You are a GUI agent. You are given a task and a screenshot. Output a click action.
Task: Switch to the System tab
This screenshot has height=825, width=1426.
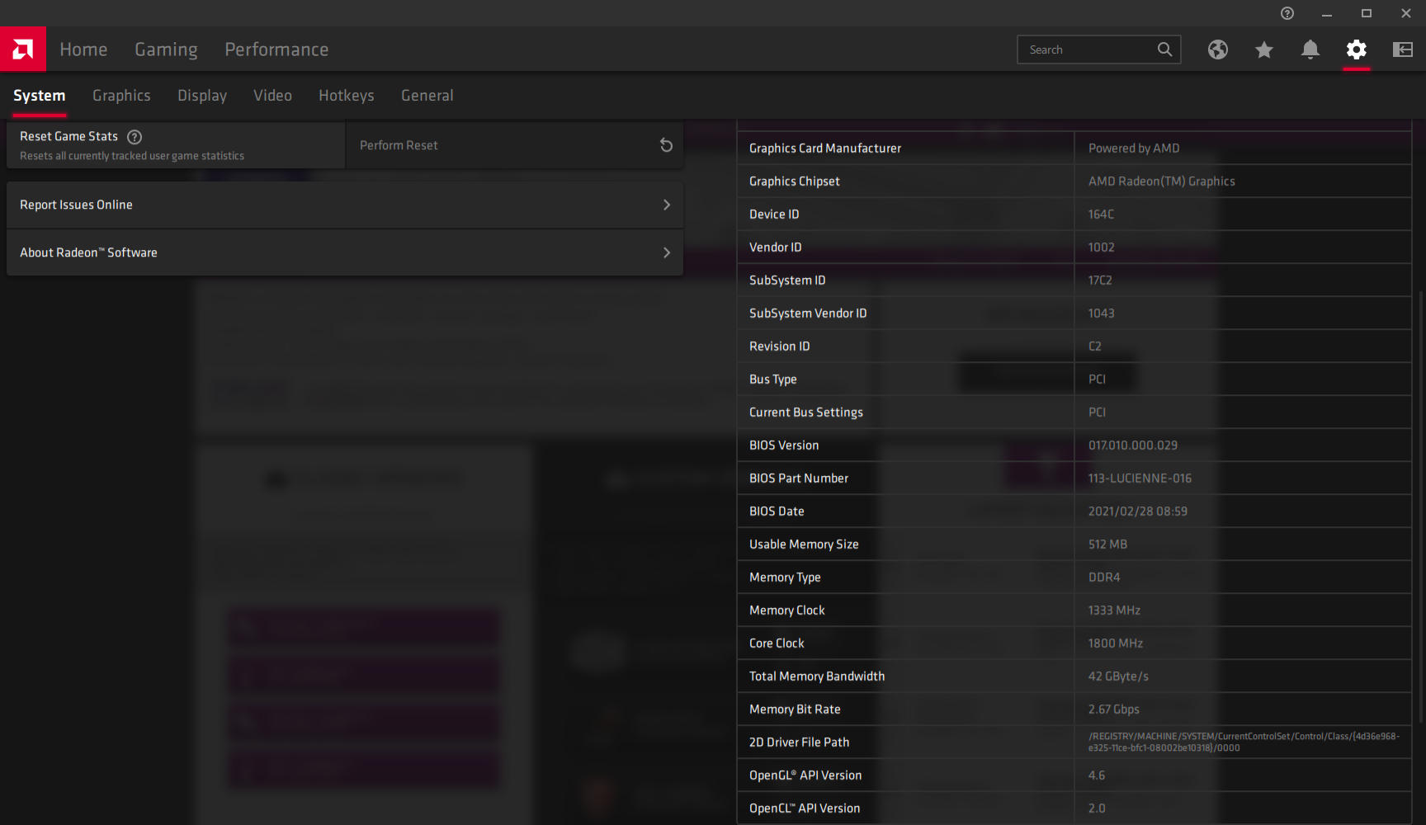point(39,96)
